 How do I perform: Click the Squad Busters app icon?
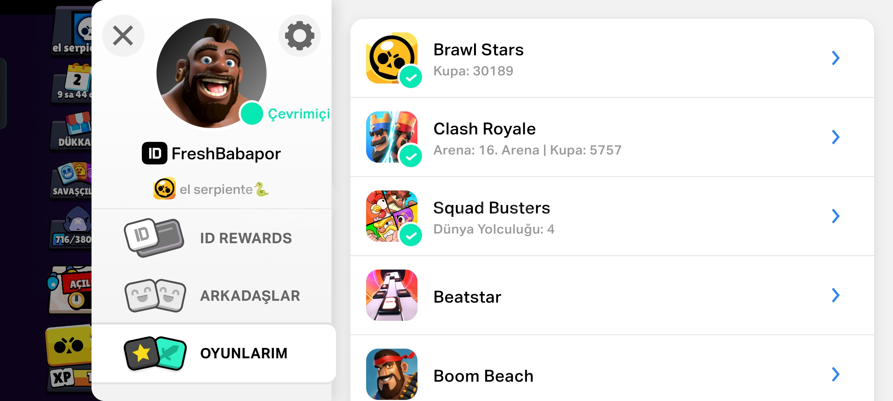coord(392,216)
